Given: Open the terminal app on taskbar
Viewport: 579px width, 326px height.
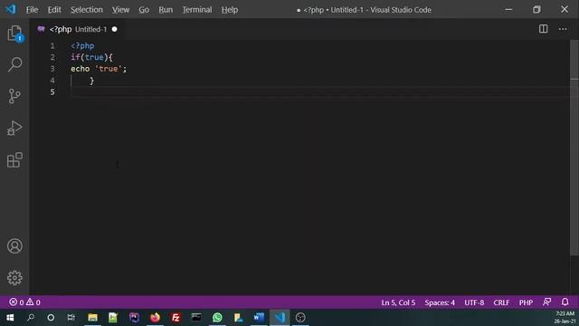Looking at the screenshot, I should 196,318.
